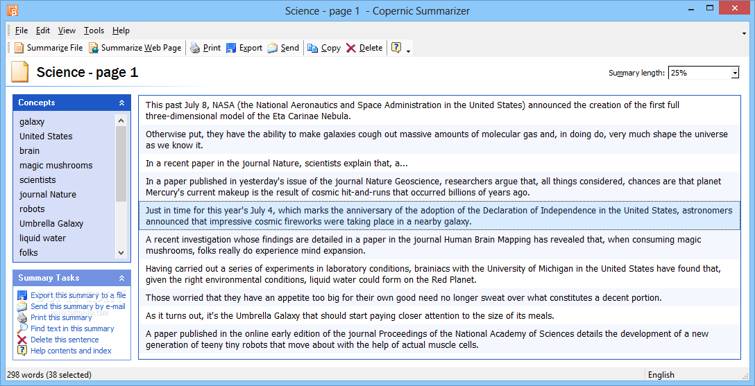Click the Print toolbar button
The height and width of the screenshot is (386, 755).
pyautogui.click(x=205, y=48)
